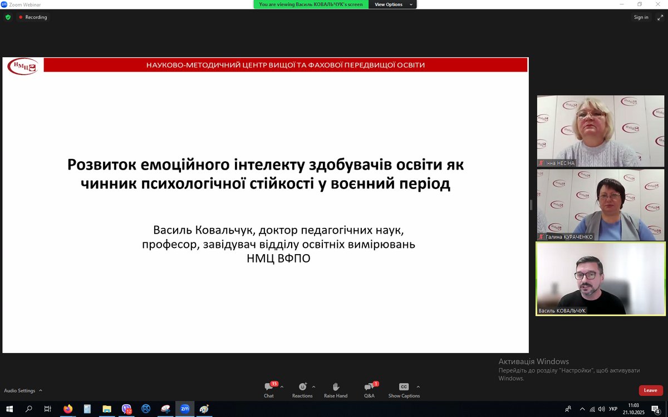Image resolution: width=668 pixels, height=417 pixels.
Task: Expand the Chat options arrow
Action: coord(282,386)
